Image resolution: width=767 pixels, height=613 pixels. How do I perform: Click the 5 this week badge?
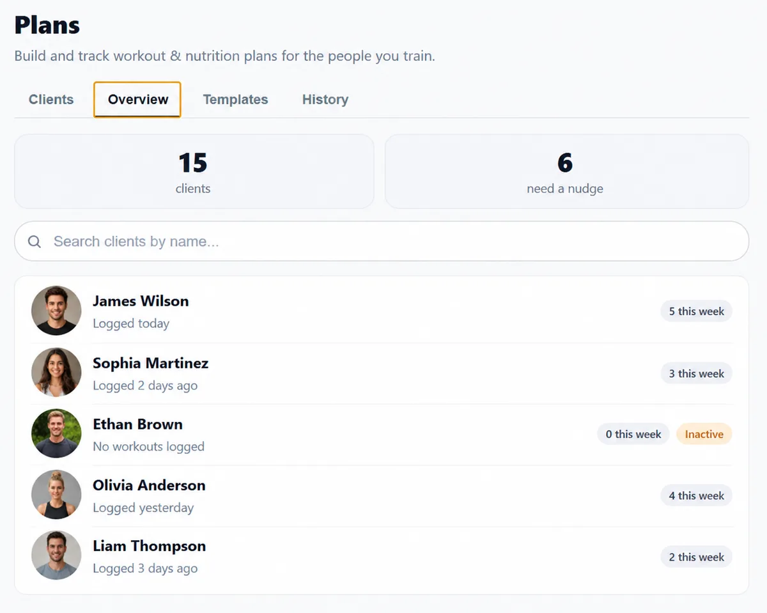(x=696, y=311)
